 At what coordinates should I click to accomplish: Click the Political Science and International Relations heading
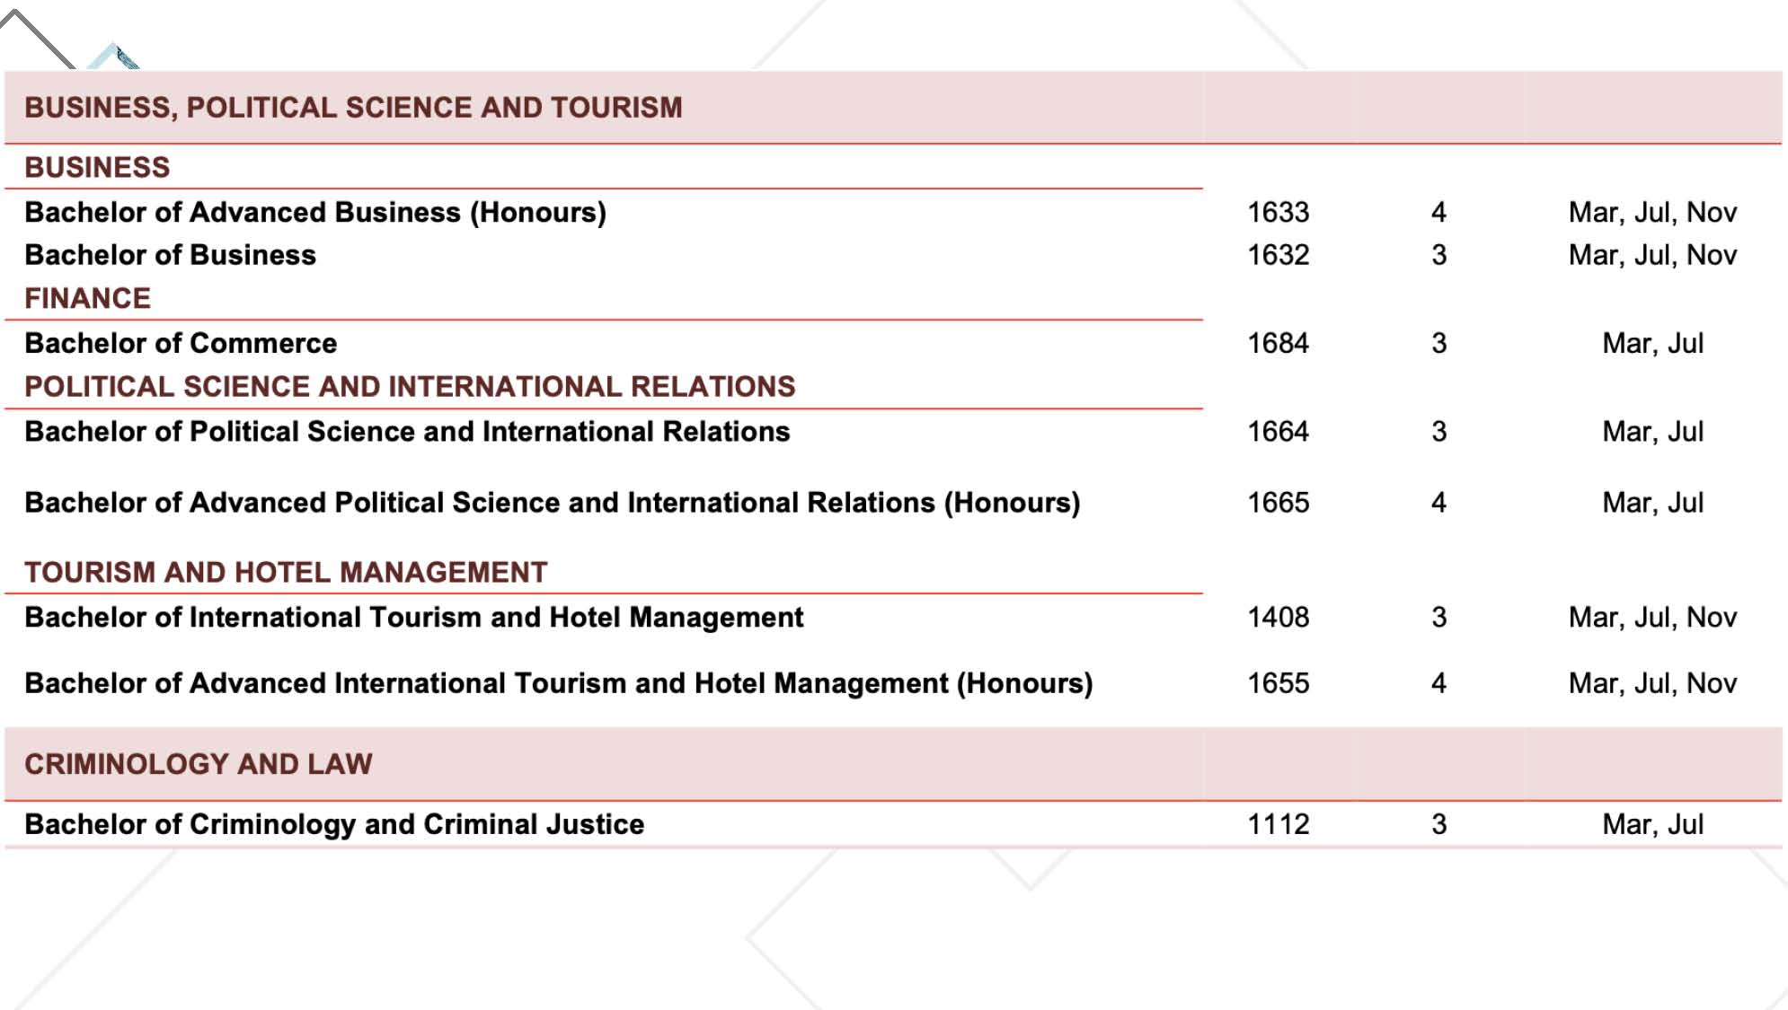click(x=410, y=387)
